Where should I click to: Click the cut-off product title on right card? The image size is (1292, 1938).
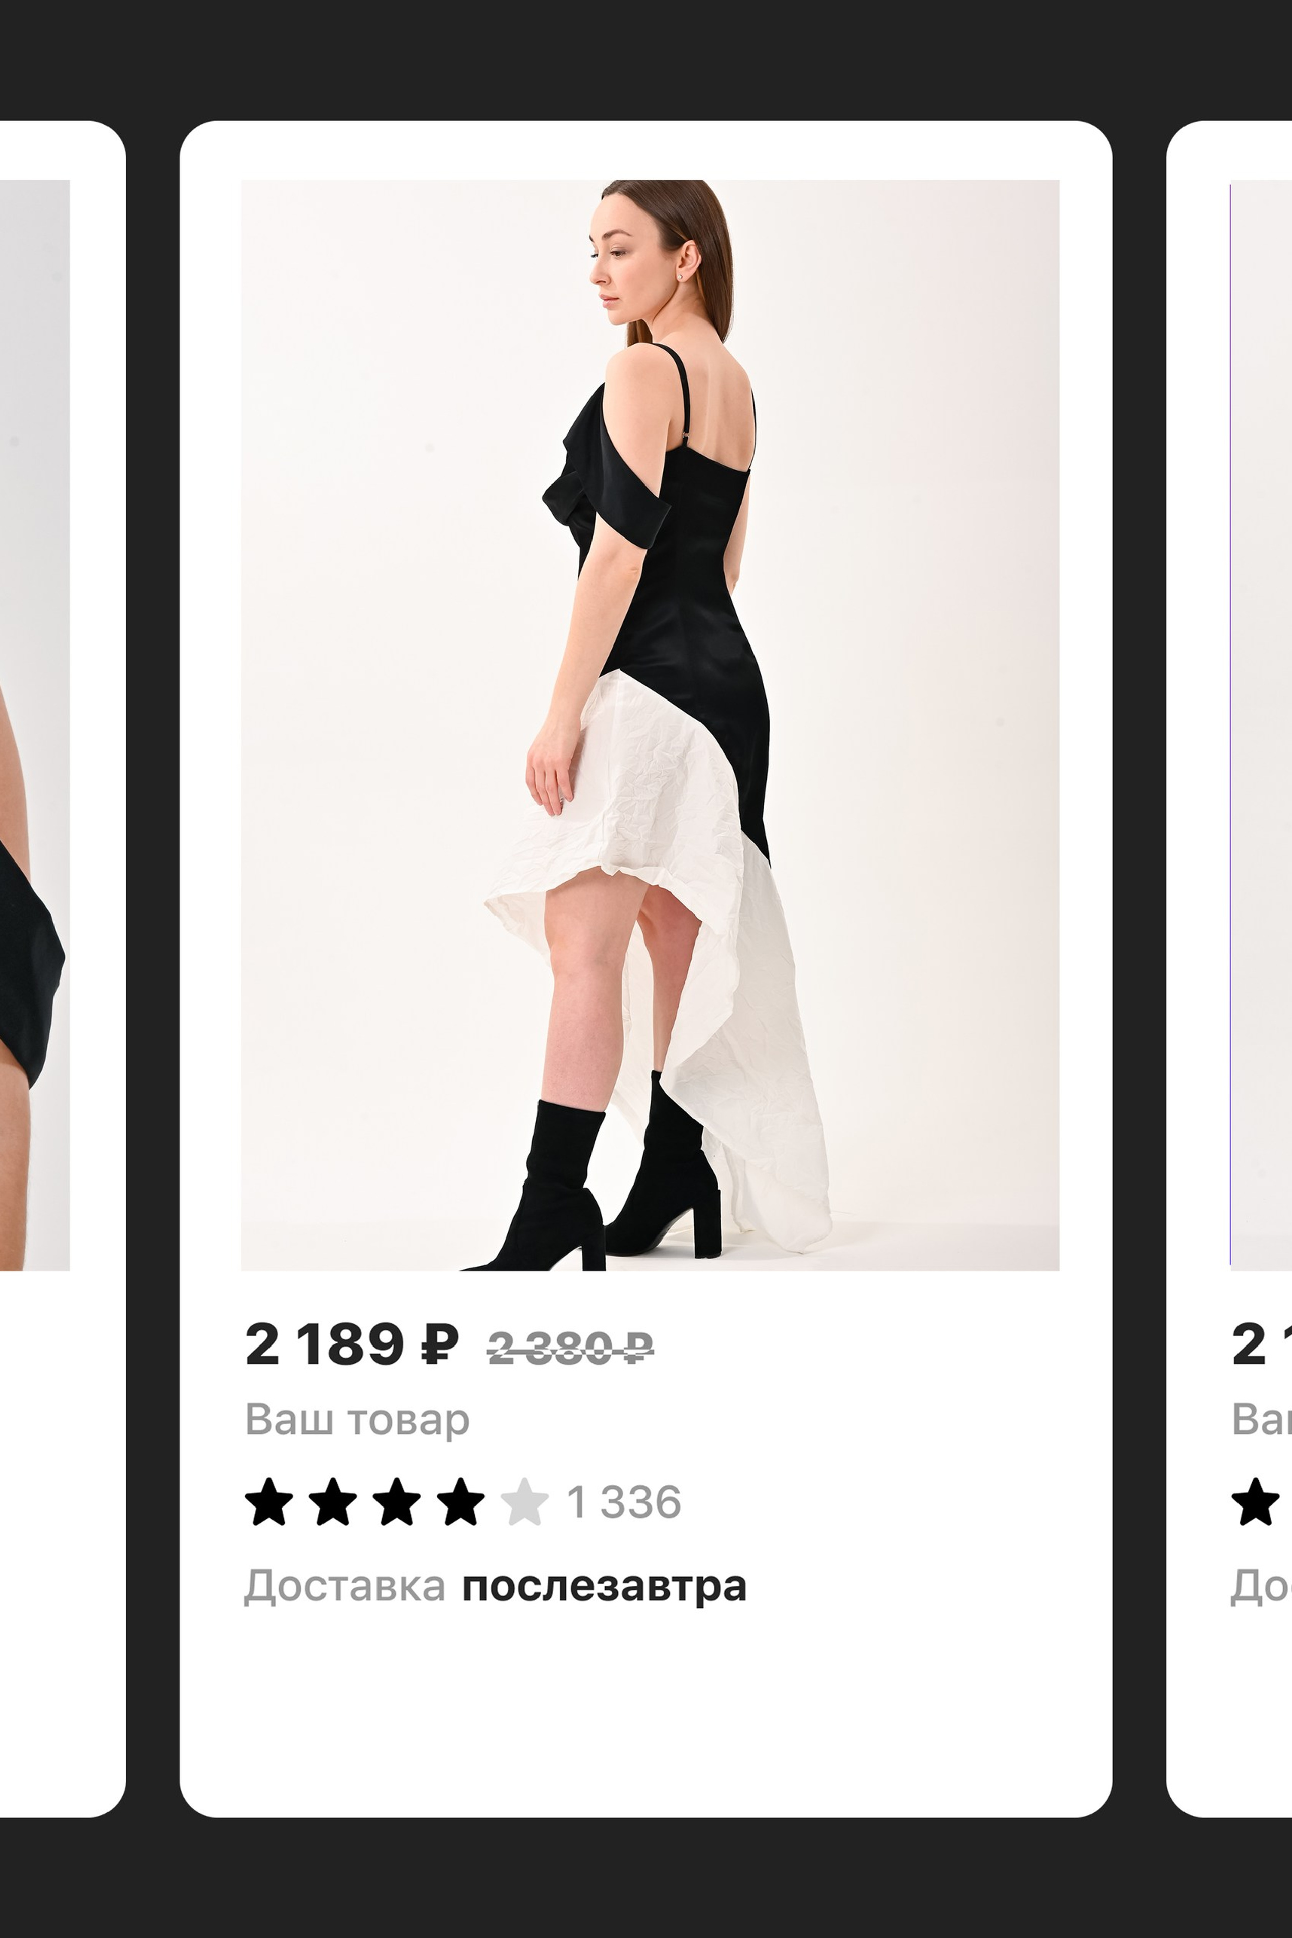[x=1261, y=1419]
